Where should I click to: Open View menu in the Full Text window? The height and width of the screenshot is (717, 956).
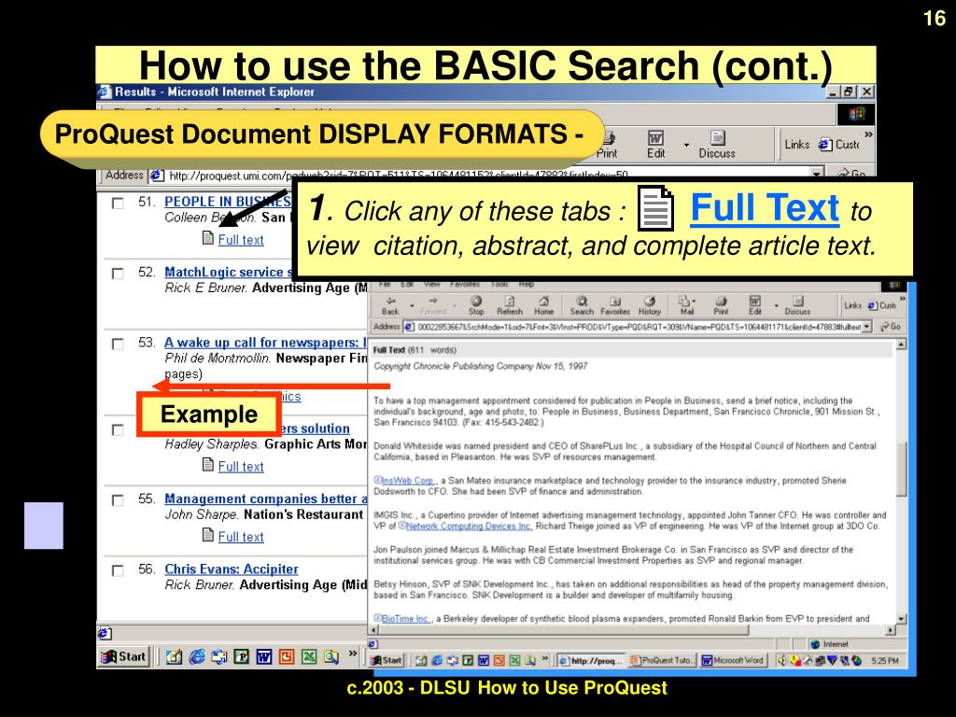tap(431, 284)
